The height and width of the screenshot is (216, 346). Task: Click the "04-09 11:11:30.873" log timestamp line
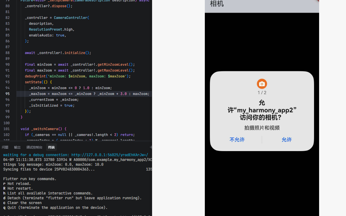click(x=78, y=160)
